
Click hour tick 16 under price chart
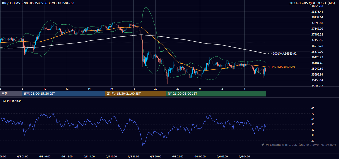pos(111,89)
